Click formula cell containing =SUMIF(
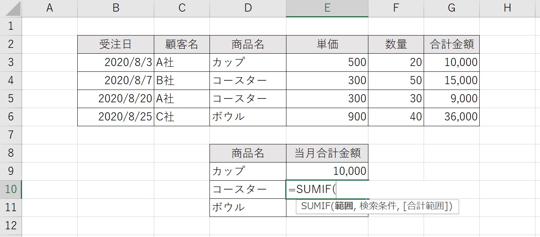The image size is (540, 237). [x=327, y=189]
